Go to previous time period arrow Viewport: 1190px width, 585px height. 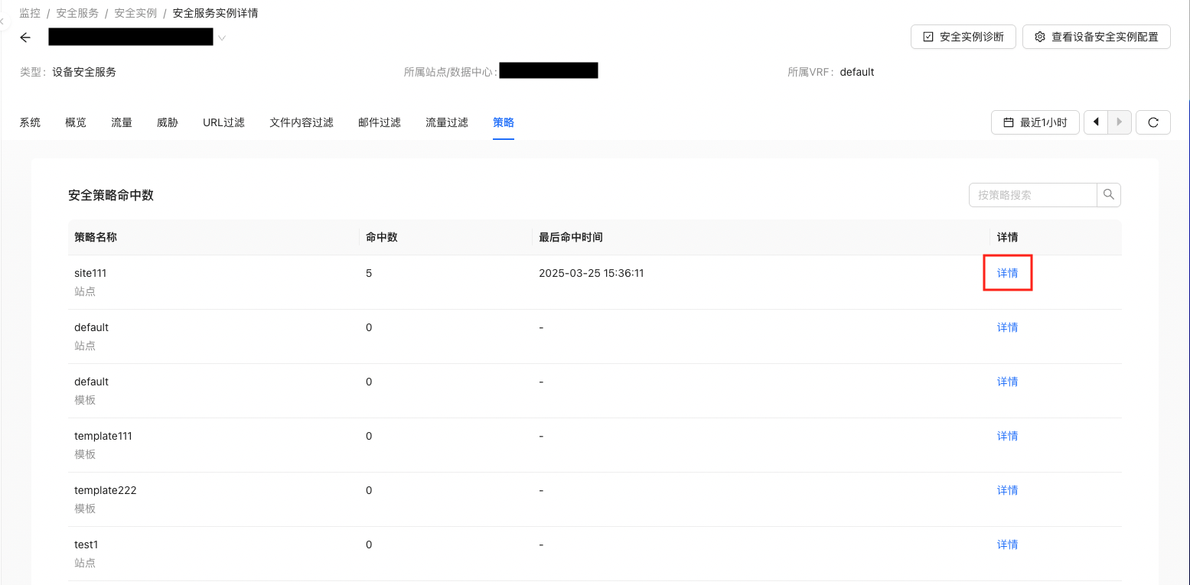coord(1096,122)
